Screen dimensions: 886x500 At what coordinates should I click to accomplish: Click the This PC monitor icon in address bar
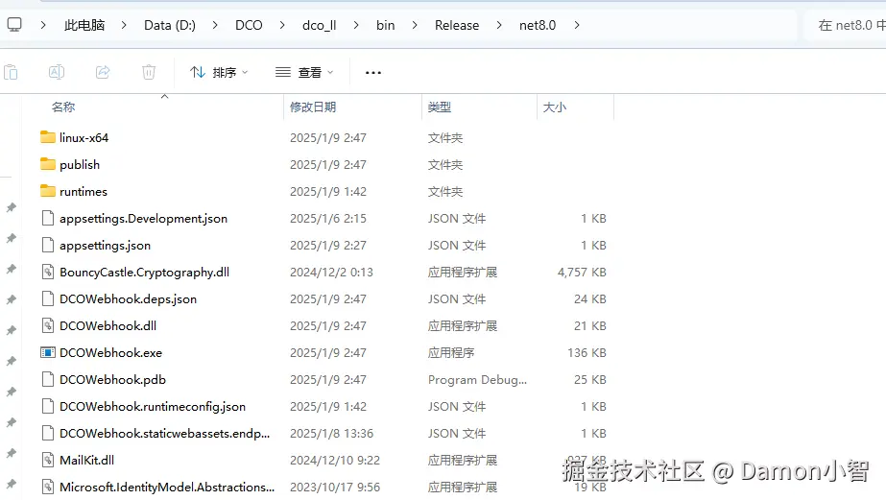14,25
